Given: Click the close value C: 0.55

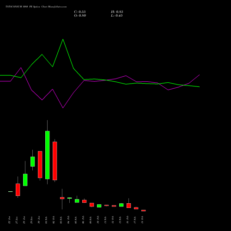Looking at the screenshot, I should [x=80, y=12].
